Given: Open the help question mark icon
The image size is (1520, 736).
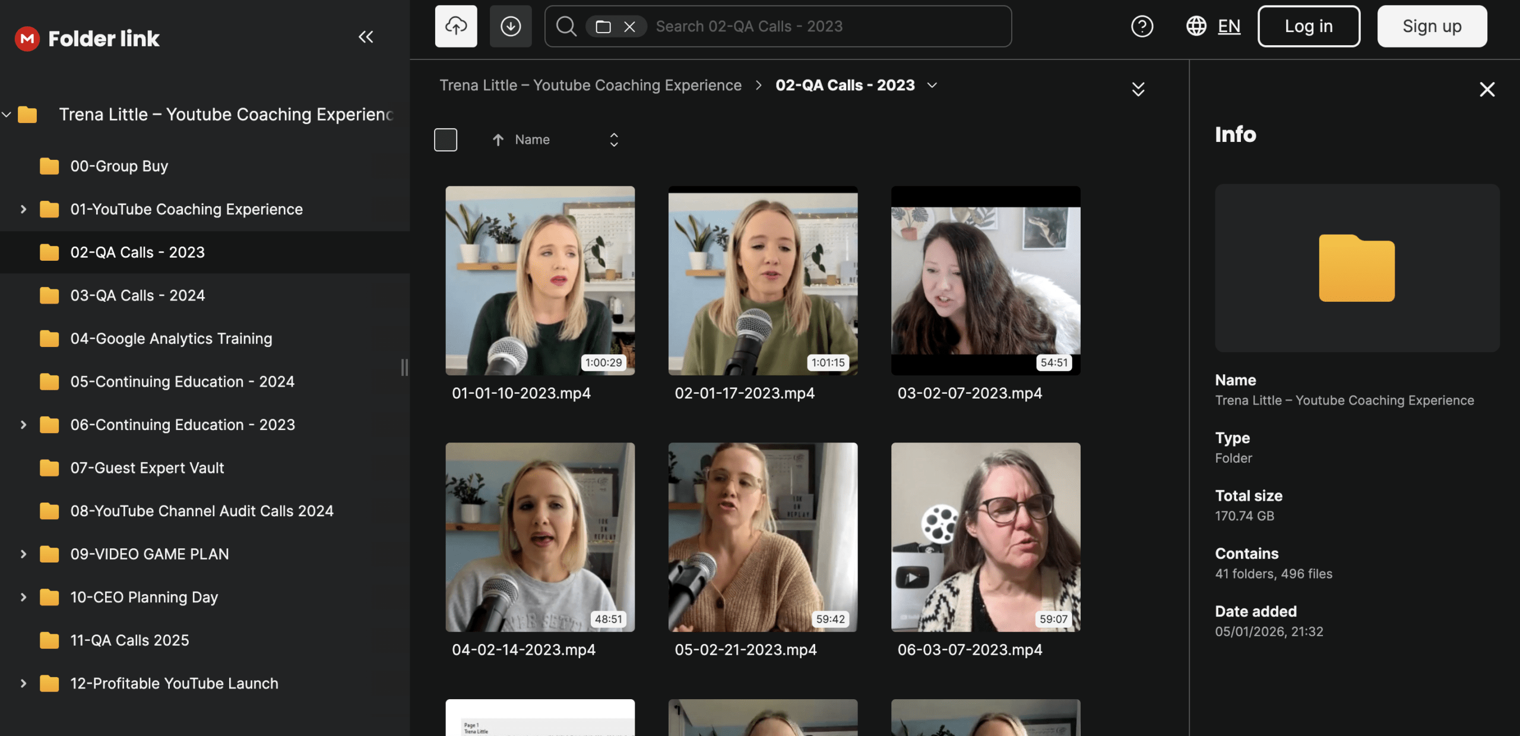Looking at the screenshot, I should (1142, 26).
